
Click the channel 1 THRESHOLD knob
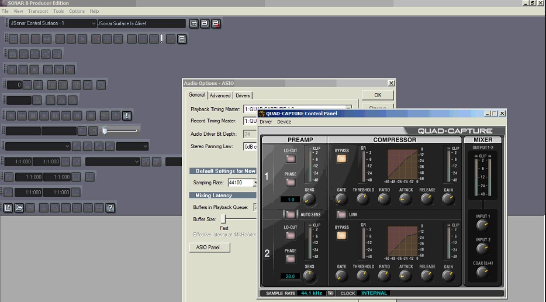coord(363,200)
